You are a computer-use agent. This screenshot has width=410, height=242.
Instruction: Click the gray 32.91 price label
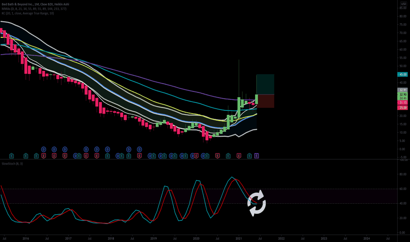click(403, 90)
